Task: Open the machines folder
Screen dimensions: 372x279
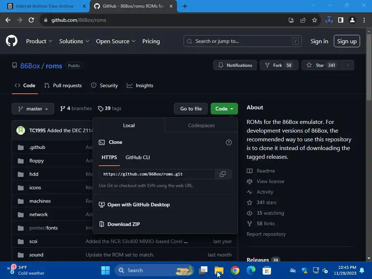Action: pos(40,201)
